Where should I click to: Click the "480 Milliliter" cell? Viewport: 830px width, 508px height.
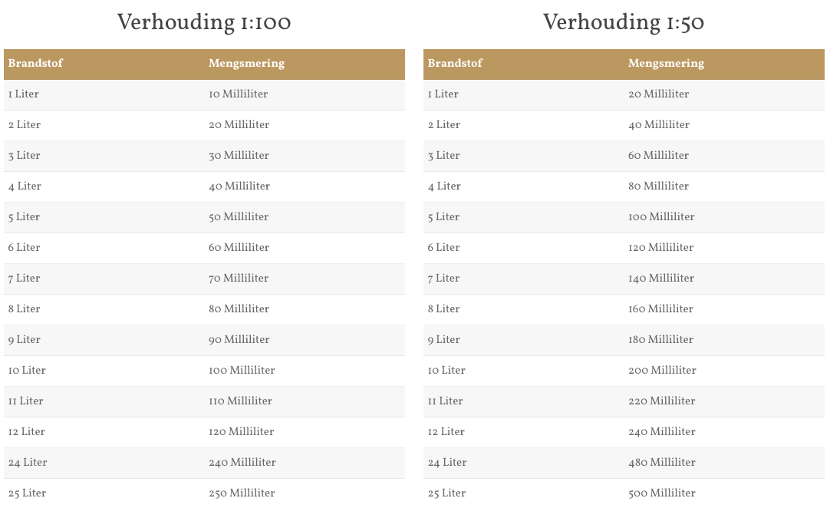(x=661, y=463)
